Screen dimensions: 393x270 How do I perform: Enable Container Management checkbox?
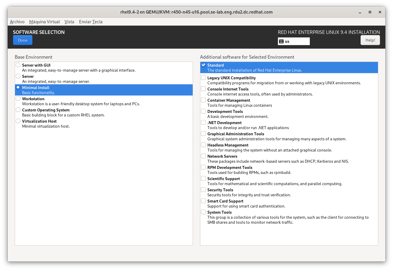203,100
